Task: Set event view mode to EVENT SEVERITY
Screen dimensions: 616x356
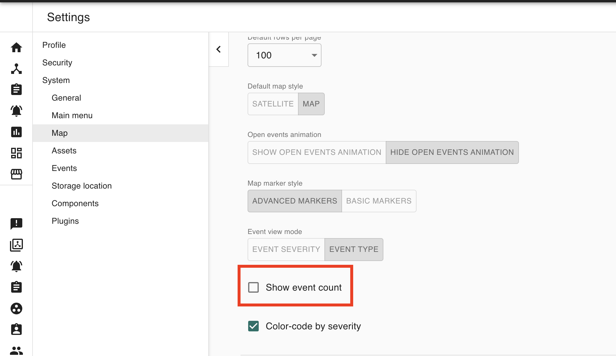Action: coord(286,249)
